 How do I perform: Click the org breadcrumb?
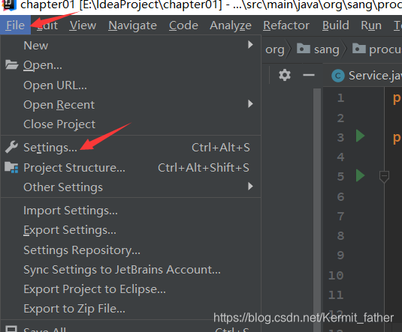coord(275,49)
